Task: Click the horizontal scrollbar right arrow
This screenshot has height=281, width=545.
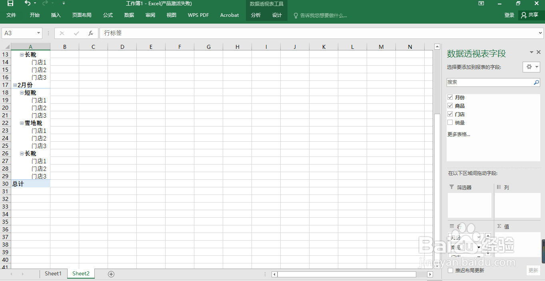Action: pyautogui.click(x=430, y=274)
